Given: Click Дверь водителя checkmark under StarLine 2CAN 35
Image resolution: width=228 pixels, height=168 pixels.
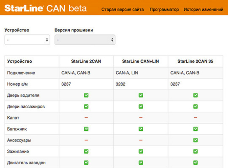Looking at the screenshot, I should click(195, 95).
